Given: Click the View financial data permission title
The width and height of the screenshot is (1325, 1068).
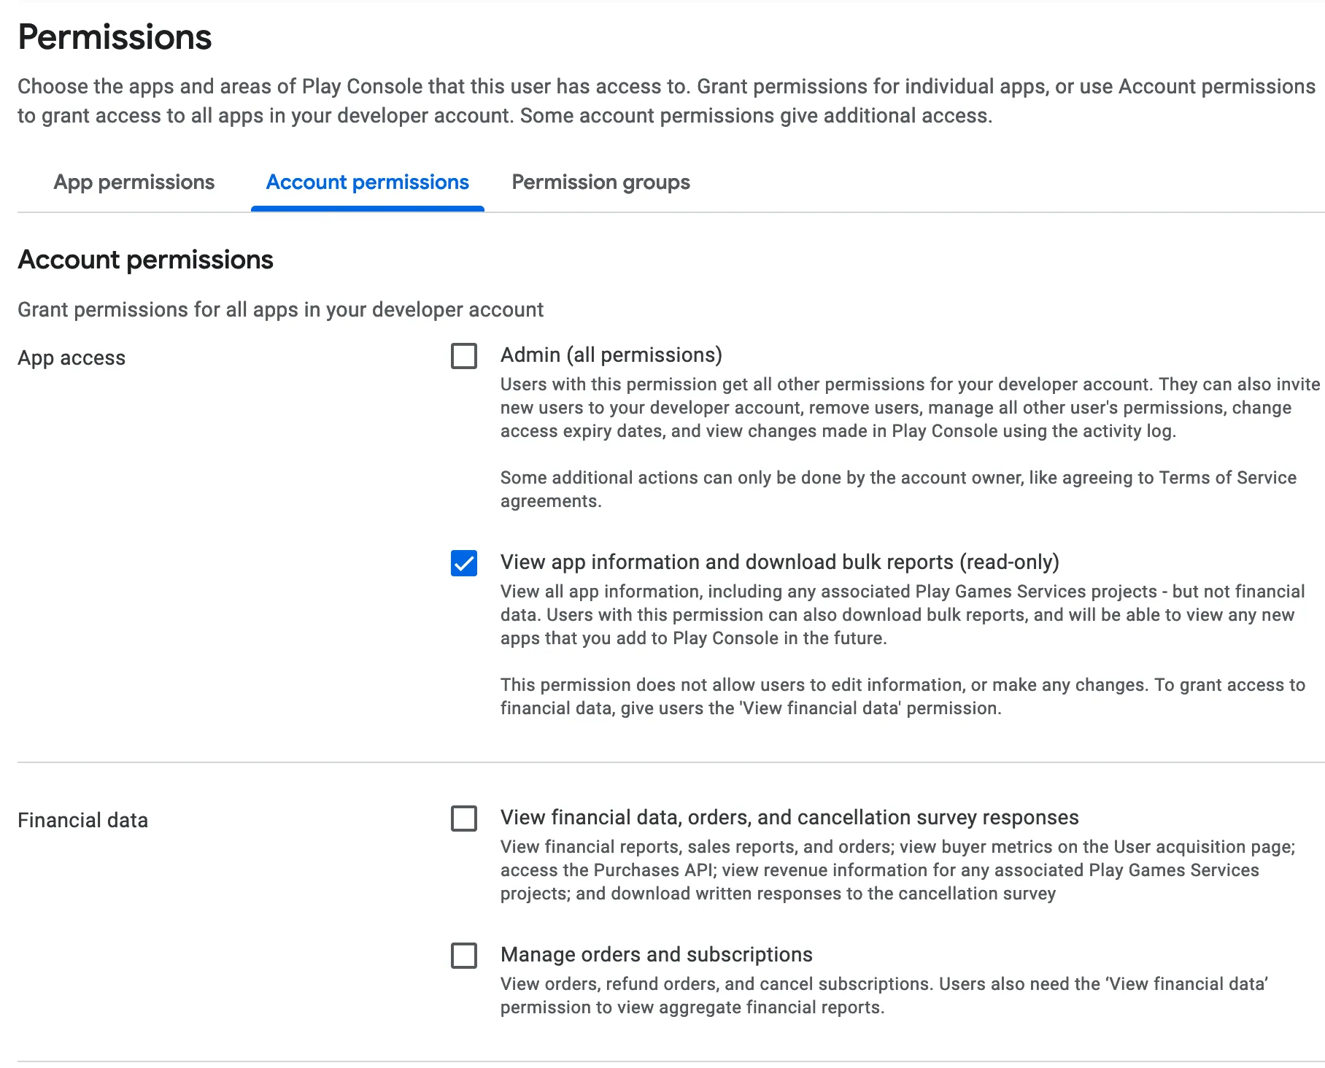Looking at the screenshot, I should (x=789, y=818).
